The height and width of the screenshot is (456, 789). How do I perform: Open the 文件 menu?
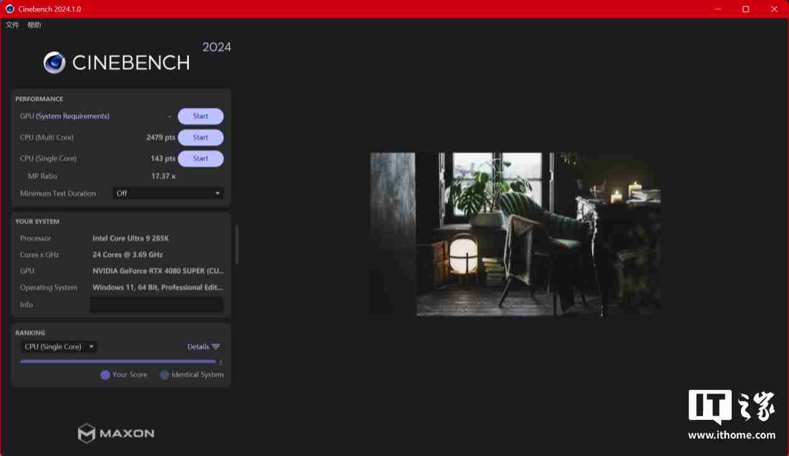coord(12,25)
